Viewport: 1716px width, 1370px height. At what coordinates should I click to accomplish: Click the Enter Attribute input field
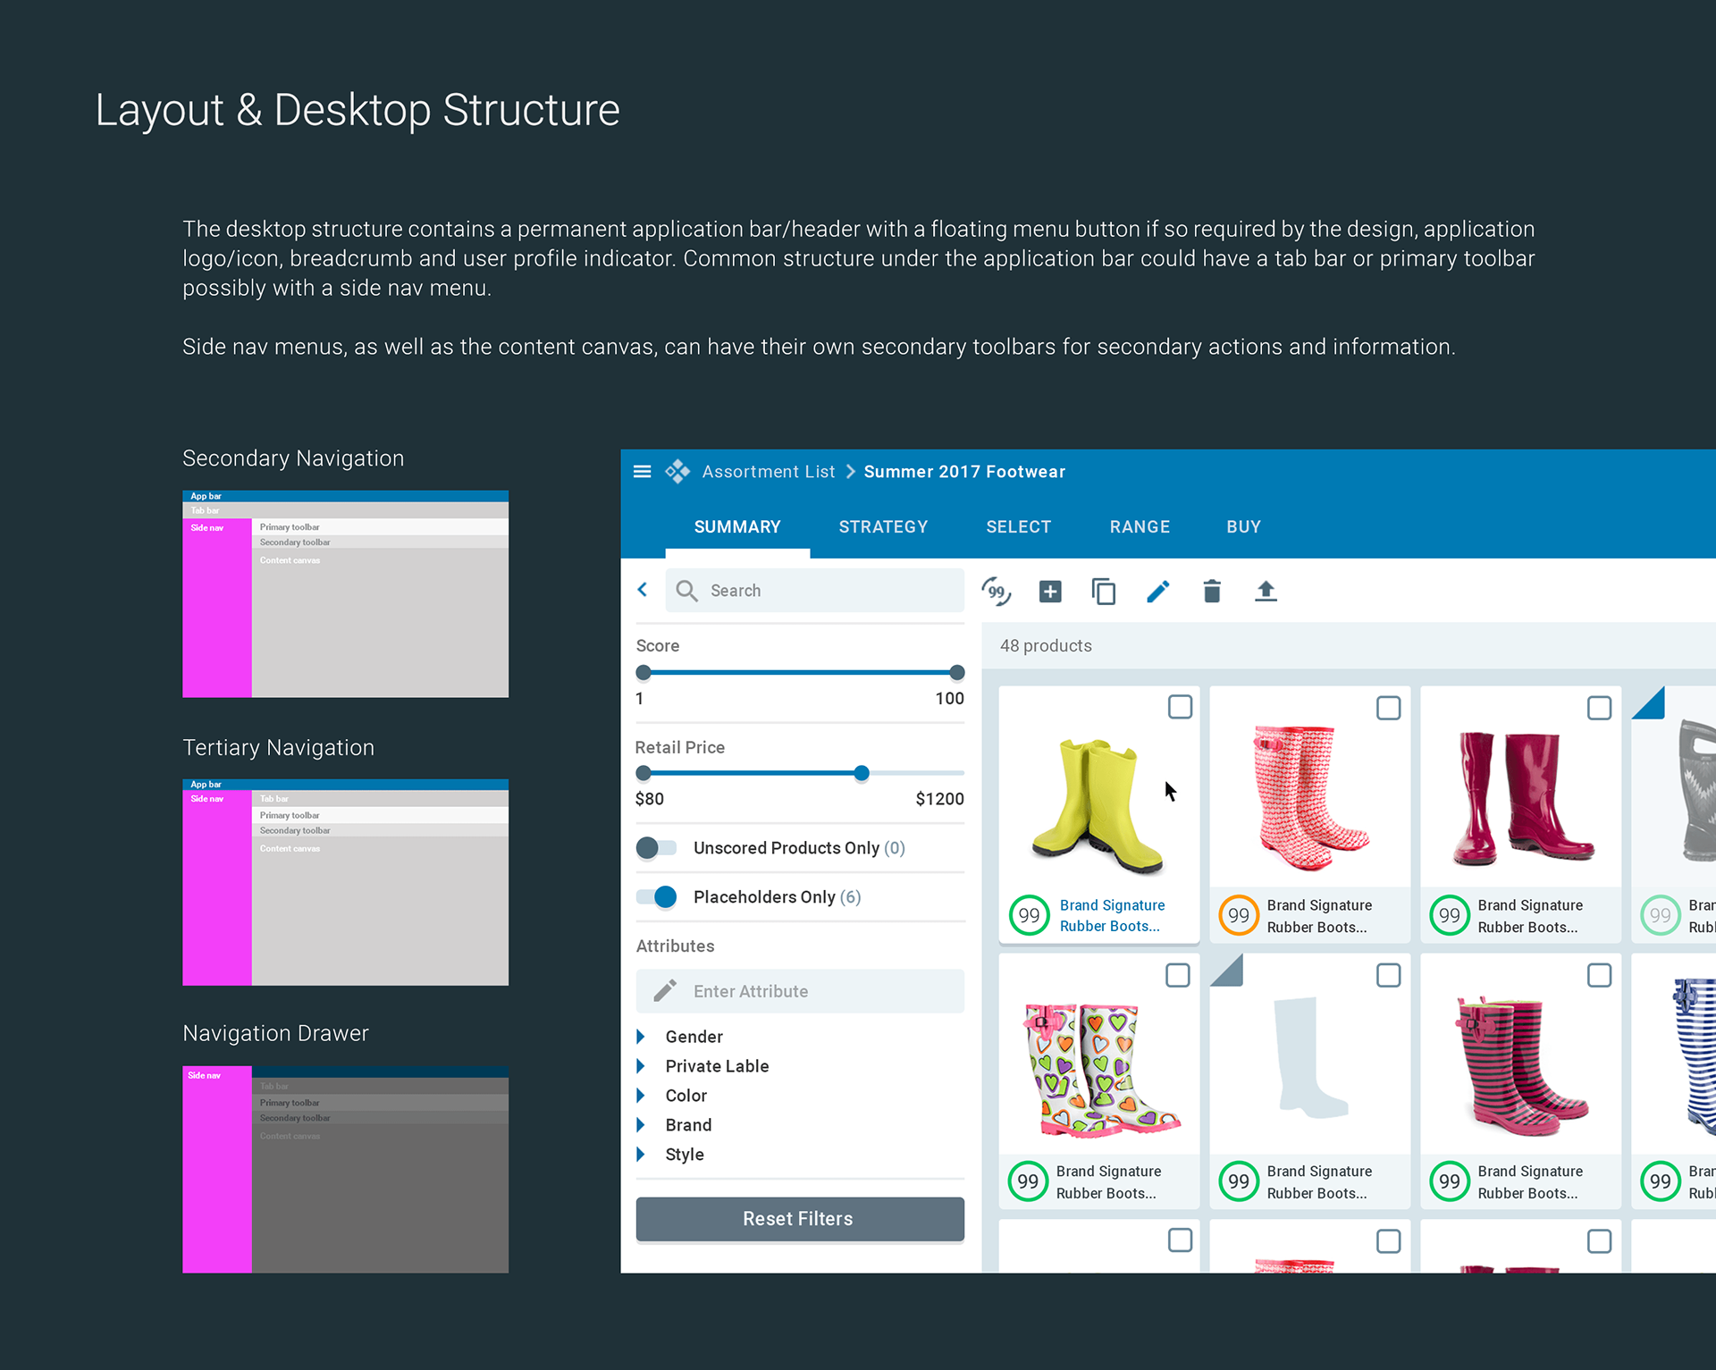[x=800, y=991]
